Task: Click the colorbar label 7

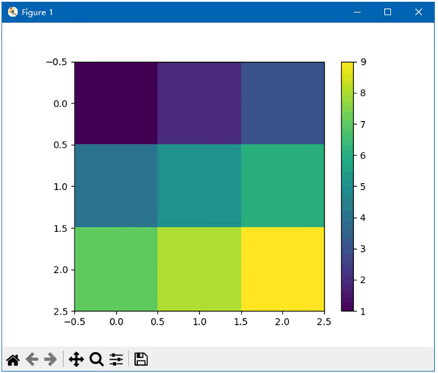Action: tap(363, 124)
